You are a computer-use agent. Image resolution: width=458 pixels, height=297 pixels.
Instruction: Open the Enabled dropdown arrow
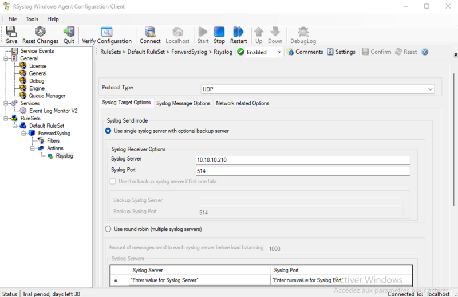[279, 52]
